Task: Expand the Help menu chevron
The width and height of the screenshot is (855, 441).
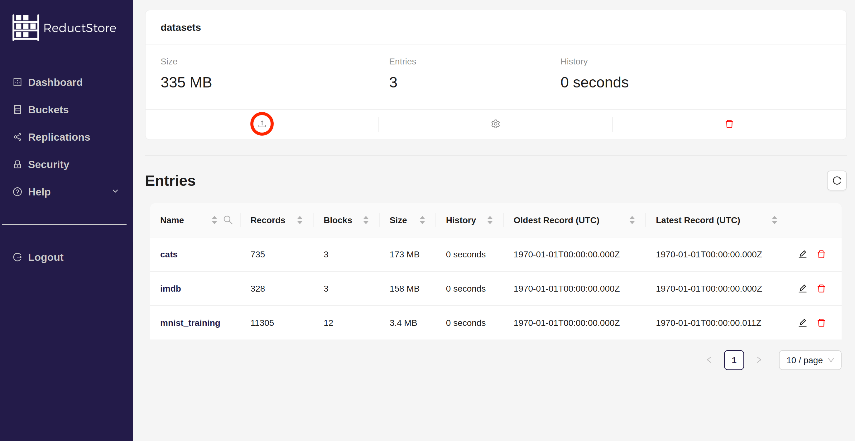Action: pyautogui.click(x=115, y=191)
